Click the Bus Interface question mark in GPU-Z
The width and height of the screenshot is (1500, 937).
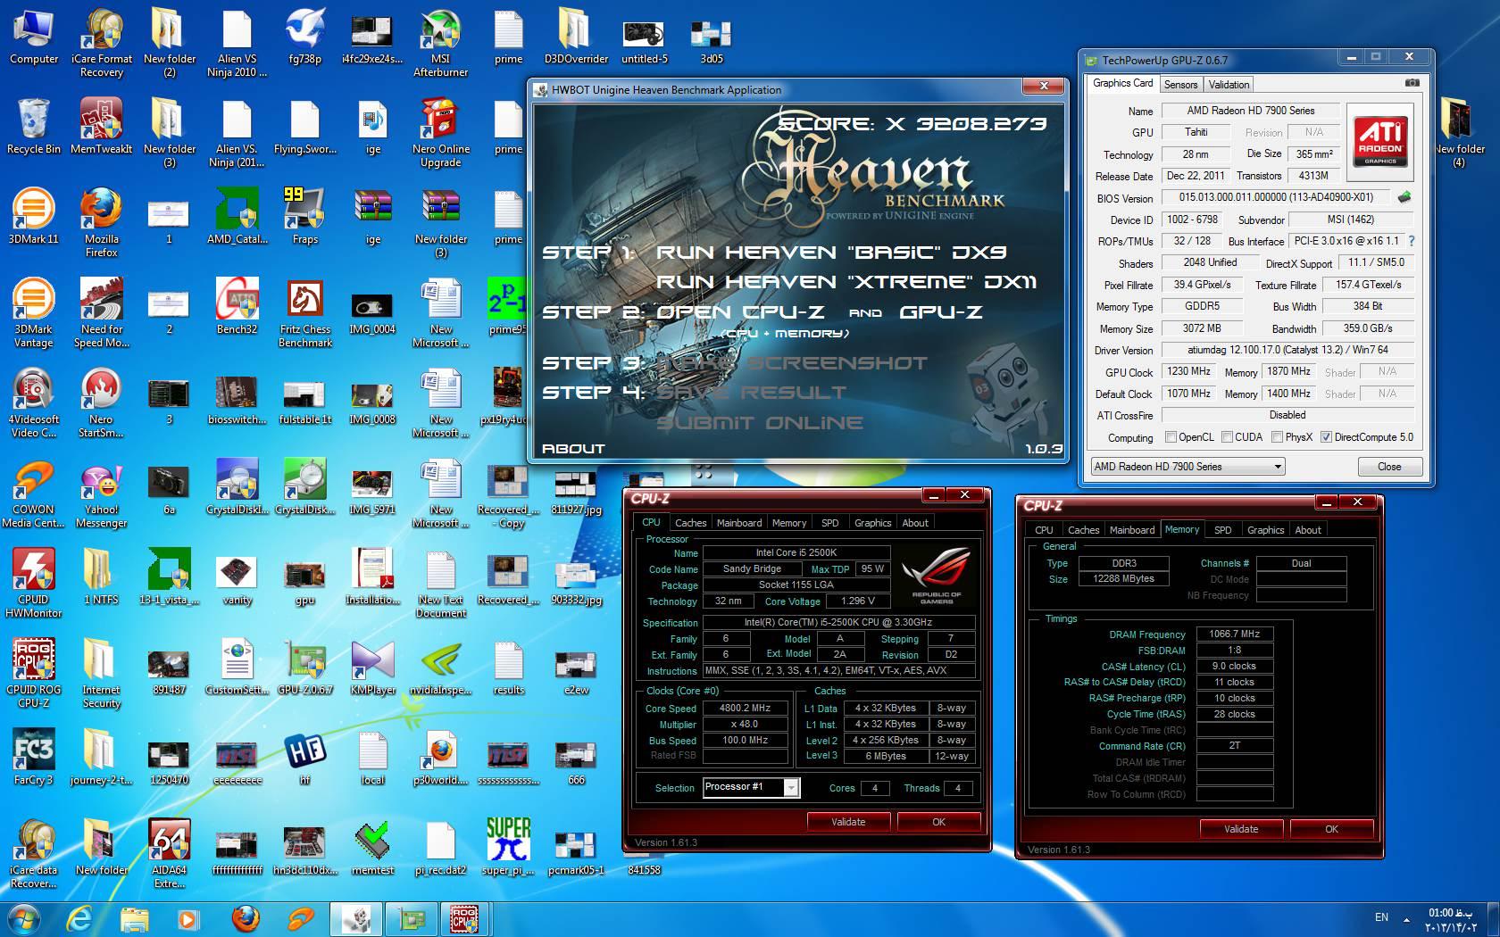[1412, 241]
